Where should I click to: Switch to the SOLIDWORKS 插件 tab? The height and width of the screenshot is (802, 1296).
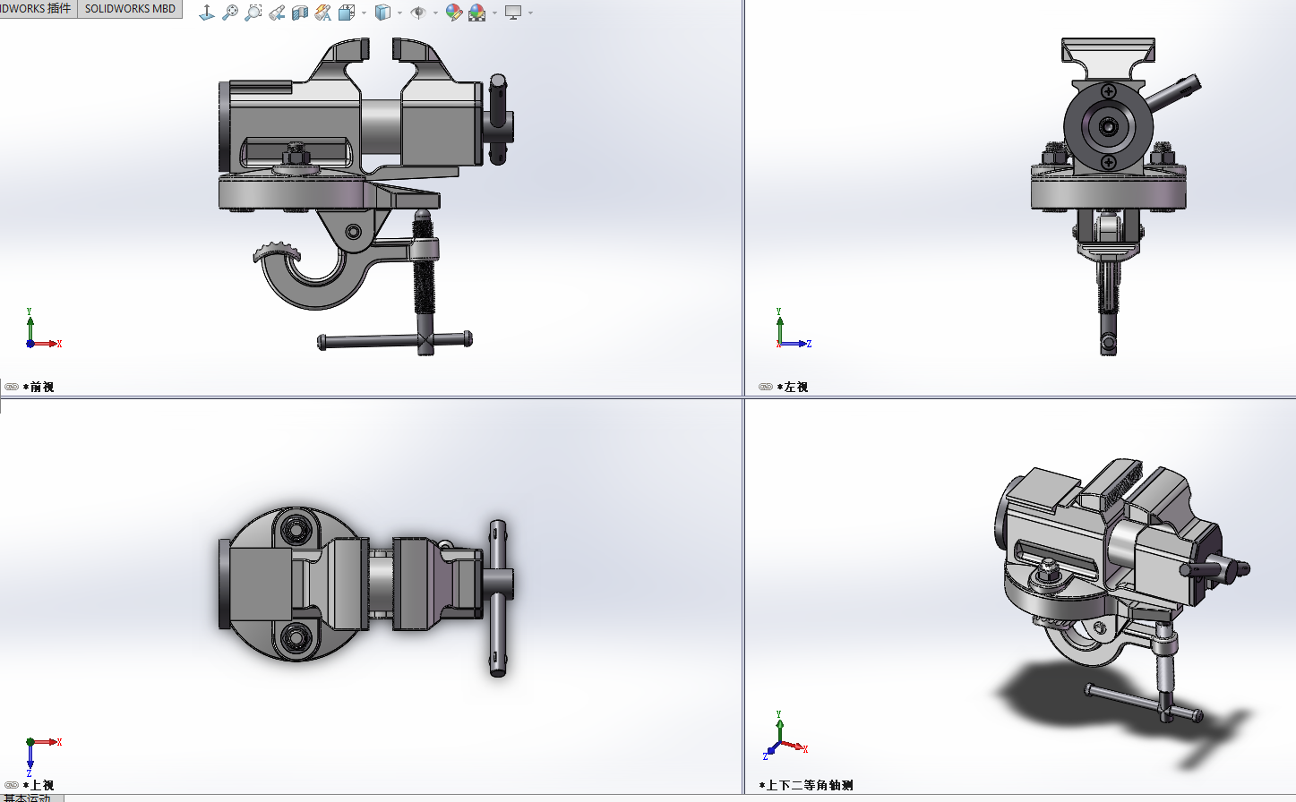(38, 8)
